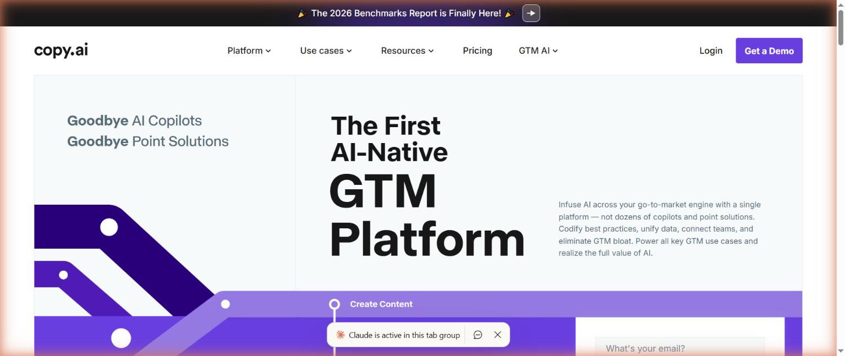The width and height of the screenshot is (845, 356).
Task: Click the page vertical scrollbar thumb
Action: pos(841,28)
